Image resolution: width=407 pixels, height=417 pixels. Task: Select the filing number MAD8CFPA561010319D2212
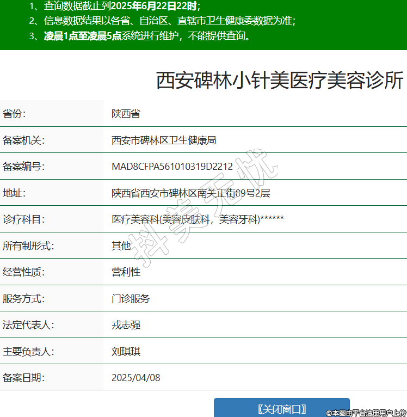172,167
